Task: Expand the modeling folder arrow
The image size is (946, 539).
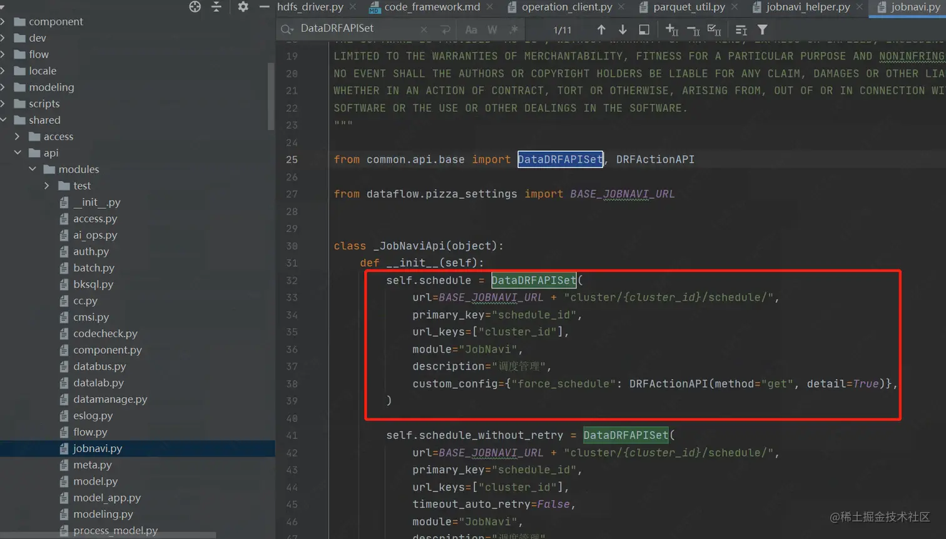Action: tap(3, 87)
